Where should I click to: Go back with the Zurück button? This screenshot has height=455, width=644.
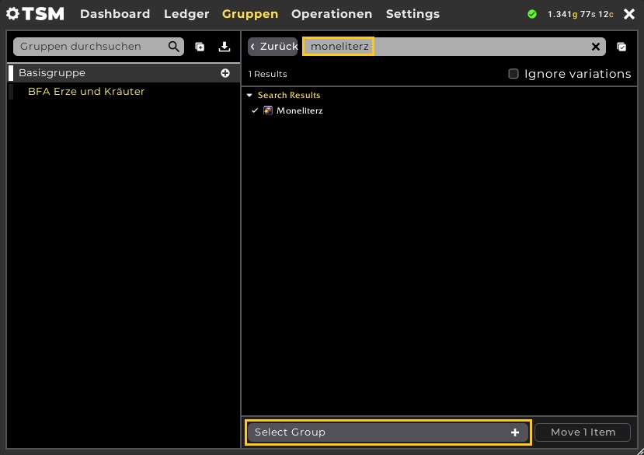coord(273,47)
